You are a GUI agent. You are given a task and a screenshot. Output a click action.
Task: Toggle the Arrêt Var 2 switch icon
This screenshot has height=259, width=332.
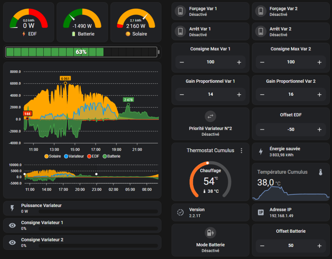click(261, 31)
